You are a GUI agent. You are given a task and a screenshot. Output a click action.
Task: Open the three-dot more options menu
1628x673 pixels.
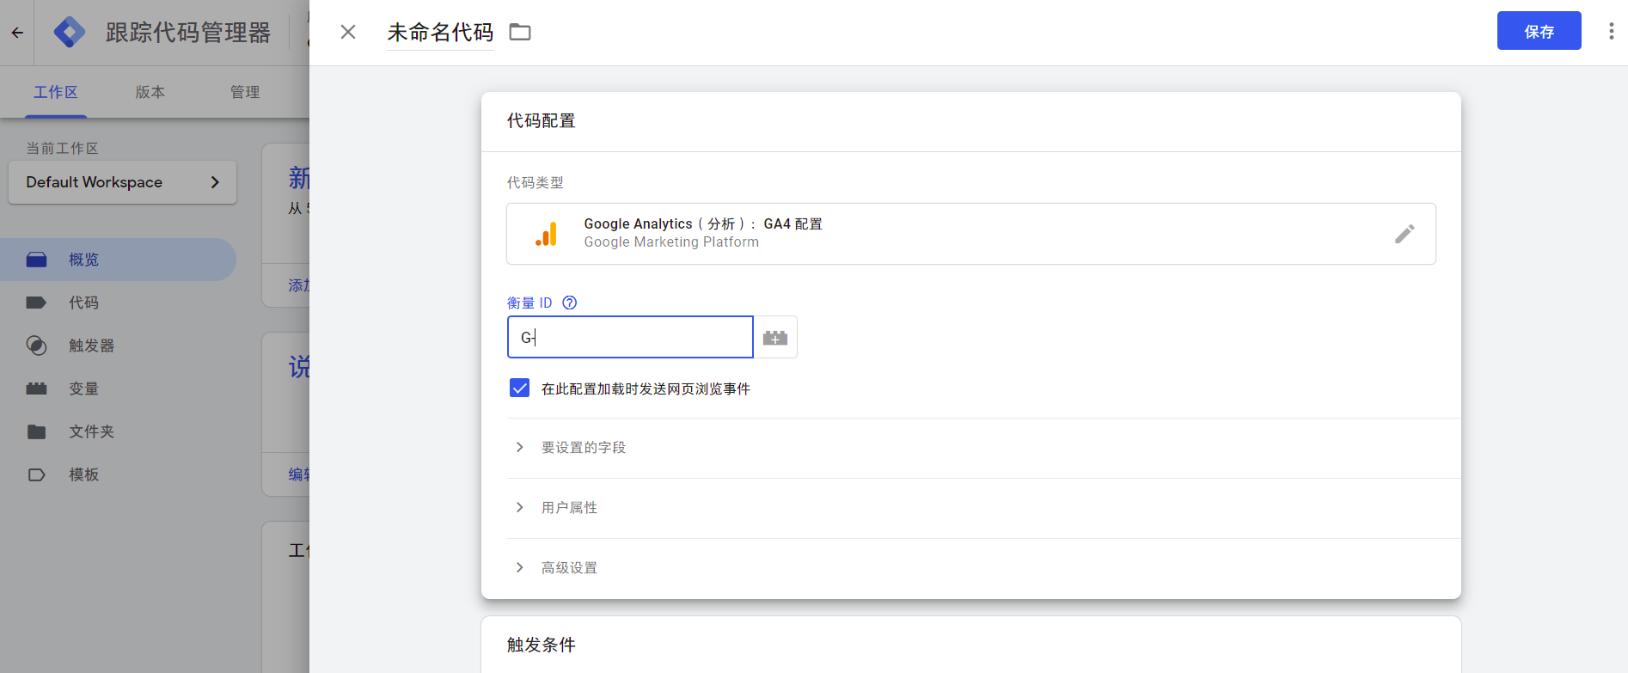click(1611, 32)
